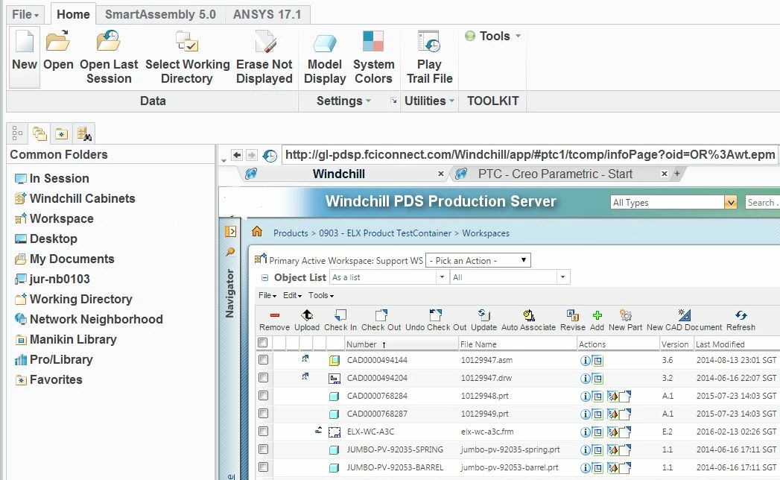The width and height of the screenshot is (780, 480).
Task: Open the System Colors settings
Action: 373,41
